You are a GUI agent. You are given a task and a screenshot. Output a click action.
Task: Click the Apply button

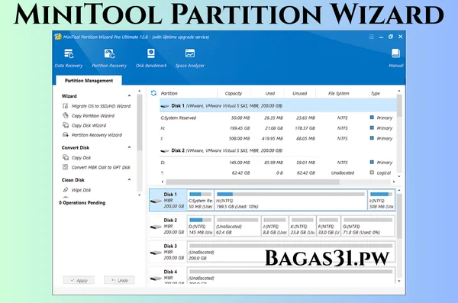tap(79, 280)
